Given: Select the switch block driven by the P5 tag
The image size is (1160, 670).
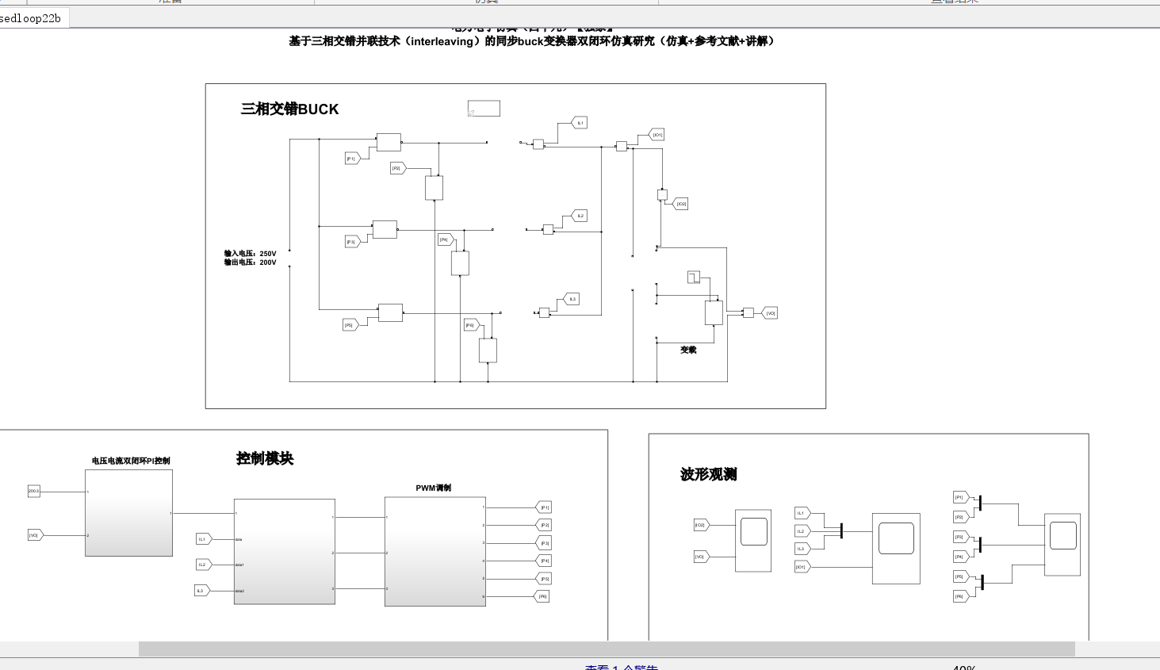Looking at the screenshot, I should (x=390, y=312).
